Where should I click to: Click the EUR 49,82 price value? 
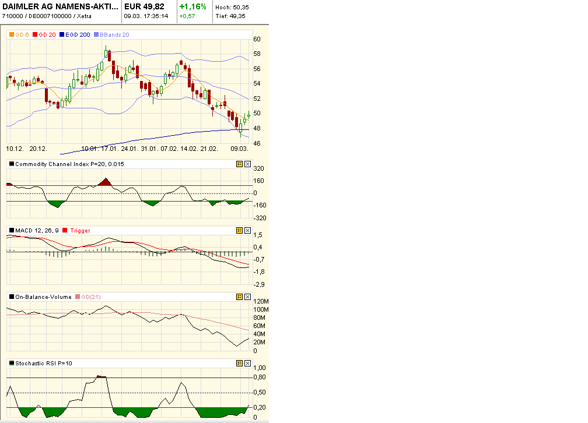click(x=145, y=7)
